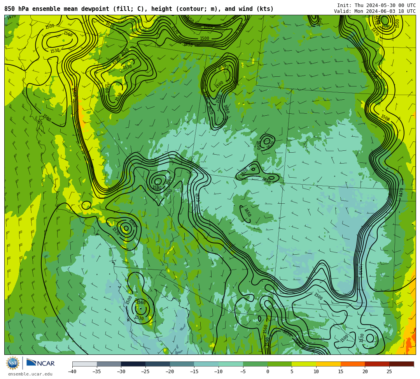Pick the yellow-green 5 to 10 color swatch
Image resolution: width=420 pixels, height=379 pixels.
(304, 364)
